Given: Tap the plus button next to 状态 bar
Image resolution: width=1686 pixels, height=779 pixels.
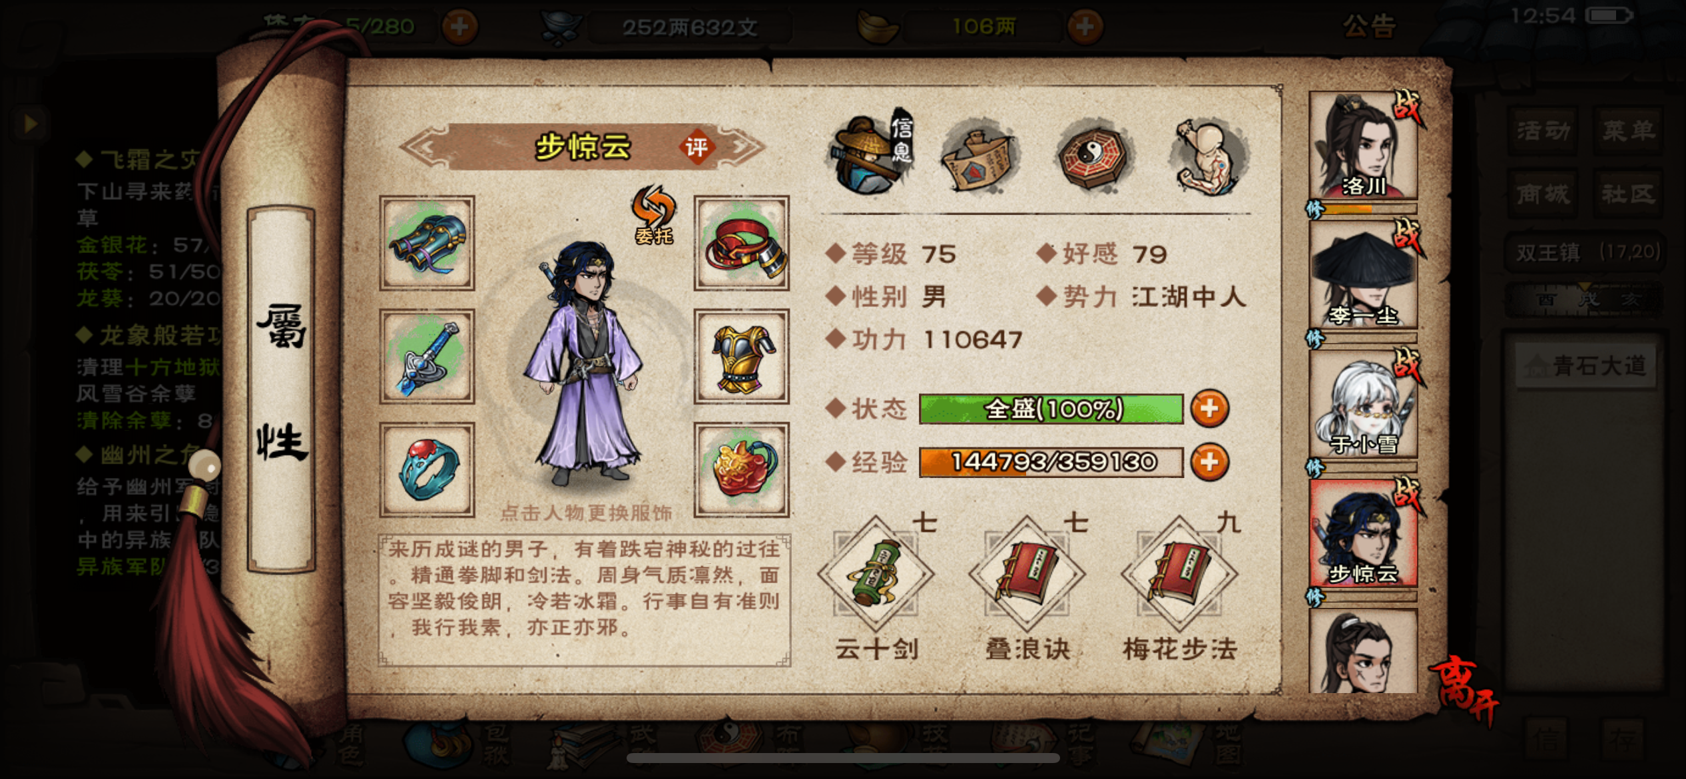Looking at the screenshot, I should point(1209,409).
